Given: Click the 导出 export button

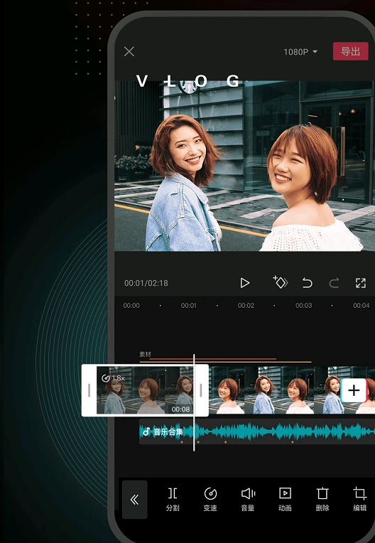Looking at the screenshot, I should coord(350,52).
